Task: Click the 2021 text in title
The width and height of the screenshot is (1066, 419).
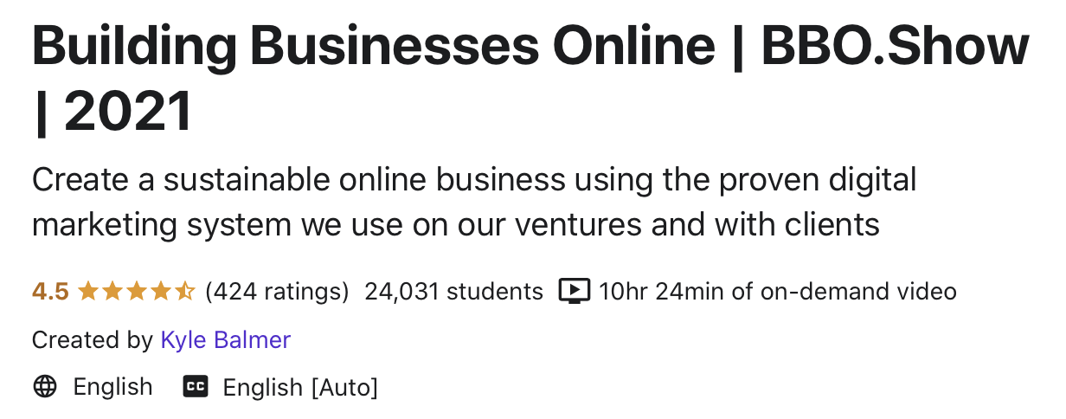Action: (128, 112)
